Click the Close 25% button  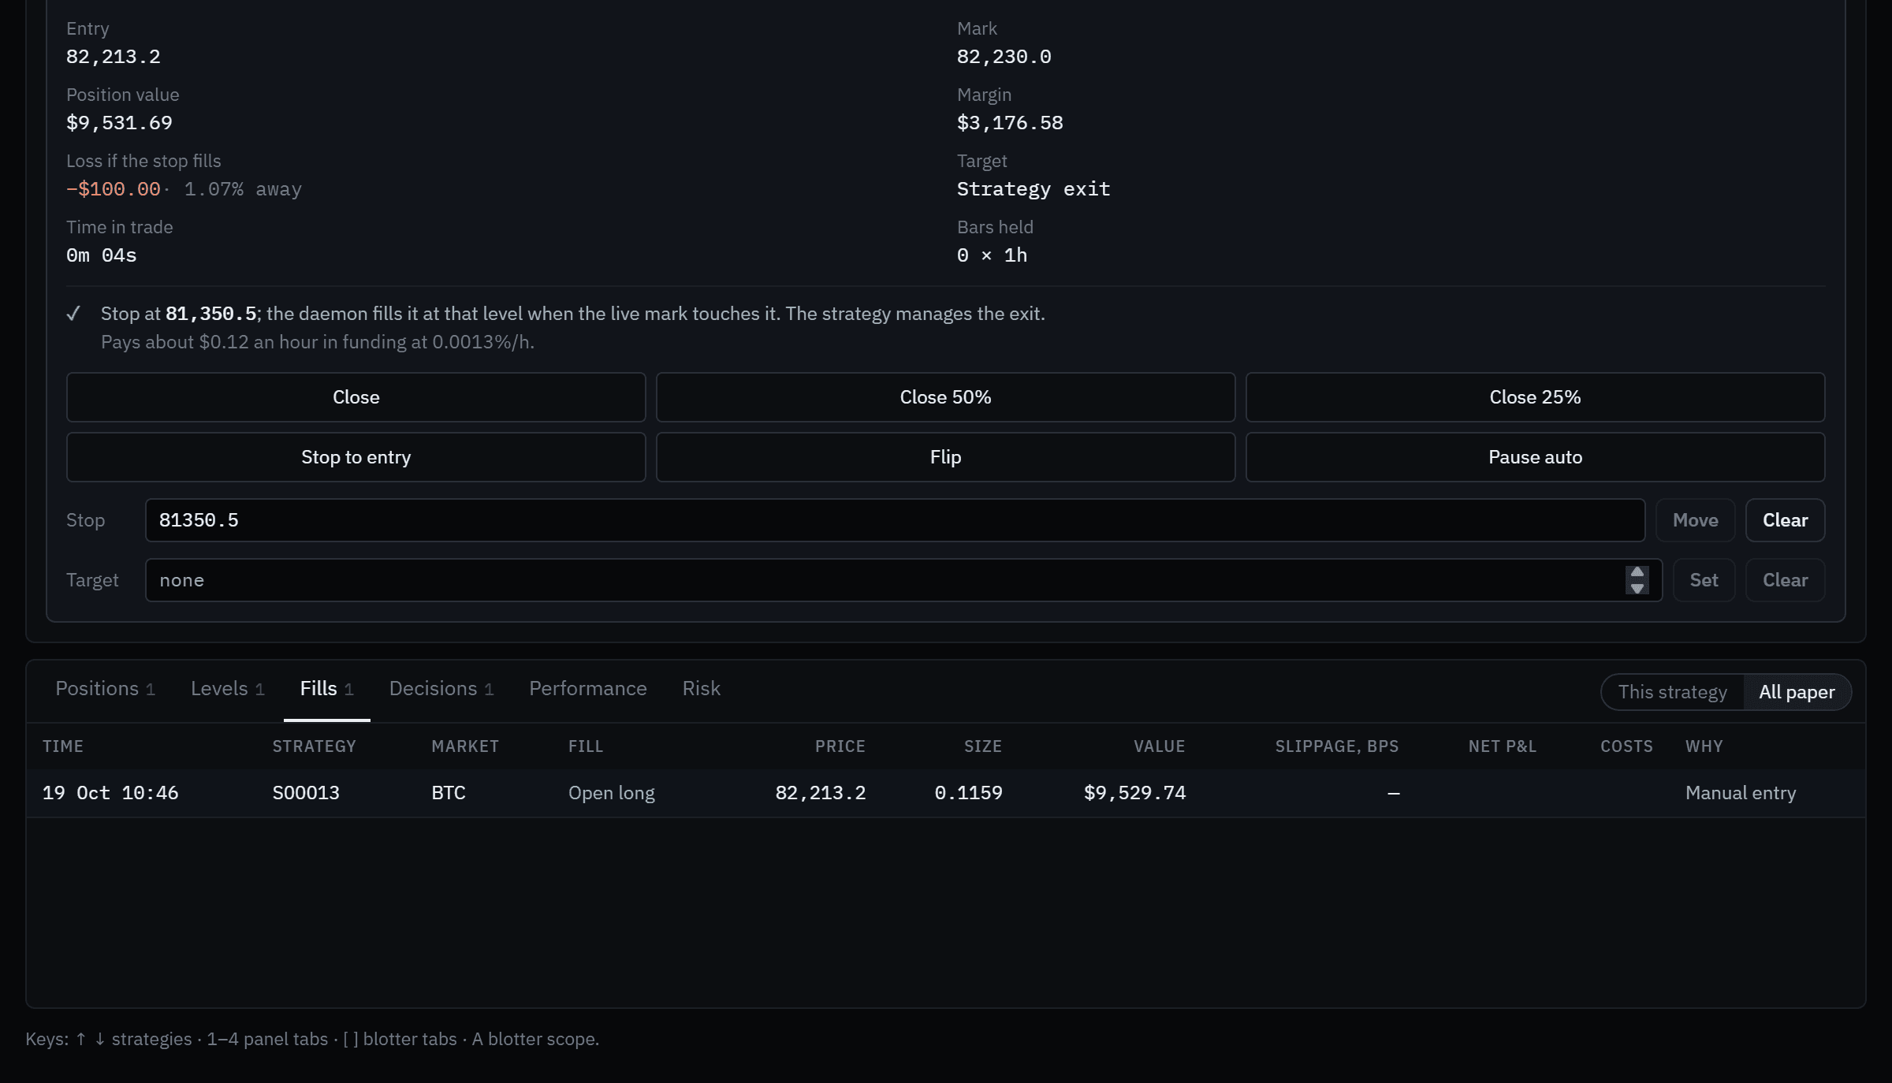coord(1535,397)
